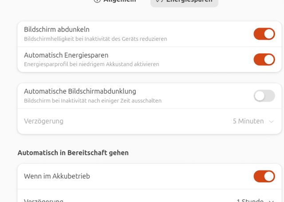The height and width of the screenshot is (202, 284).
Task: Open the 5 Minuten delay dropdown
Action: click(x=253, y=121)
